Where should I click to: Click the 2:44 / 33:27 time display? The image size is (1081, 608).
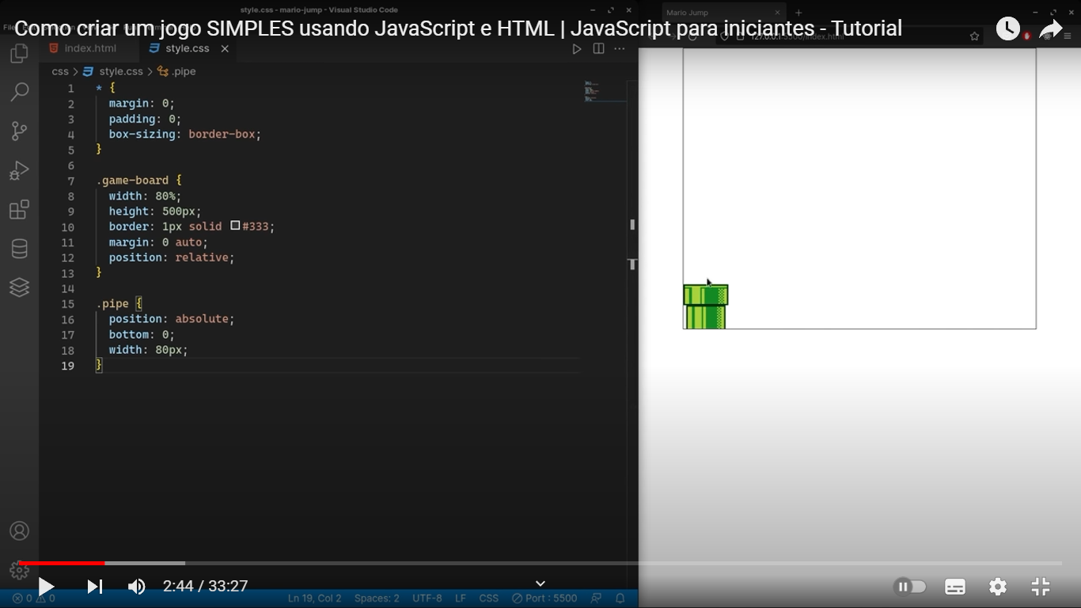pos(206,587)
